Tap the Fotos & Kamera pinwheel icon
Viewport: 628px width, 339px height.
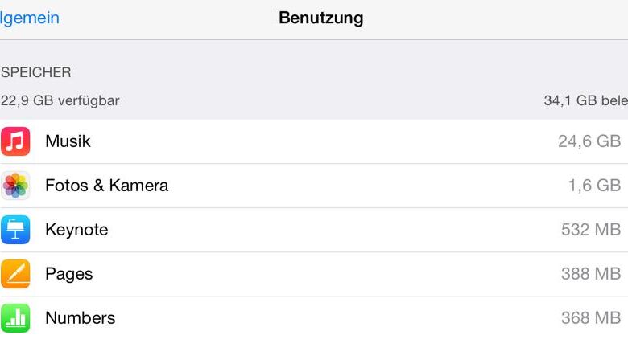15,186
